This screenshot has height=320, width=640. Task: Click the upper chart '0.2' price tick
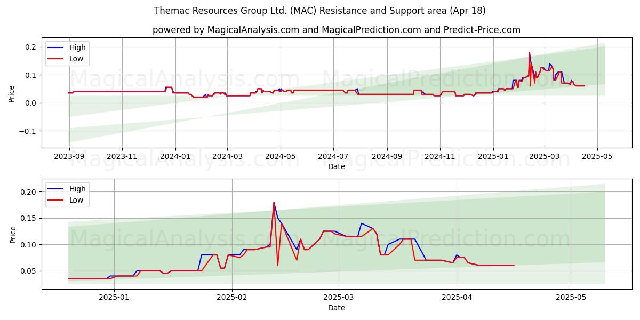30,47
